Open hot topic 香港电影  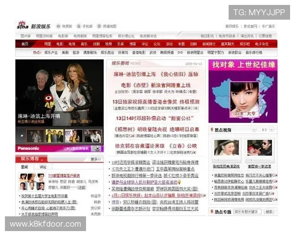[x=139, y=53]
